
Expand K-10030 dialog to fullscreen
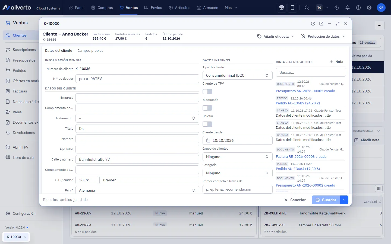pyautogui.click(x=338, y=24)
